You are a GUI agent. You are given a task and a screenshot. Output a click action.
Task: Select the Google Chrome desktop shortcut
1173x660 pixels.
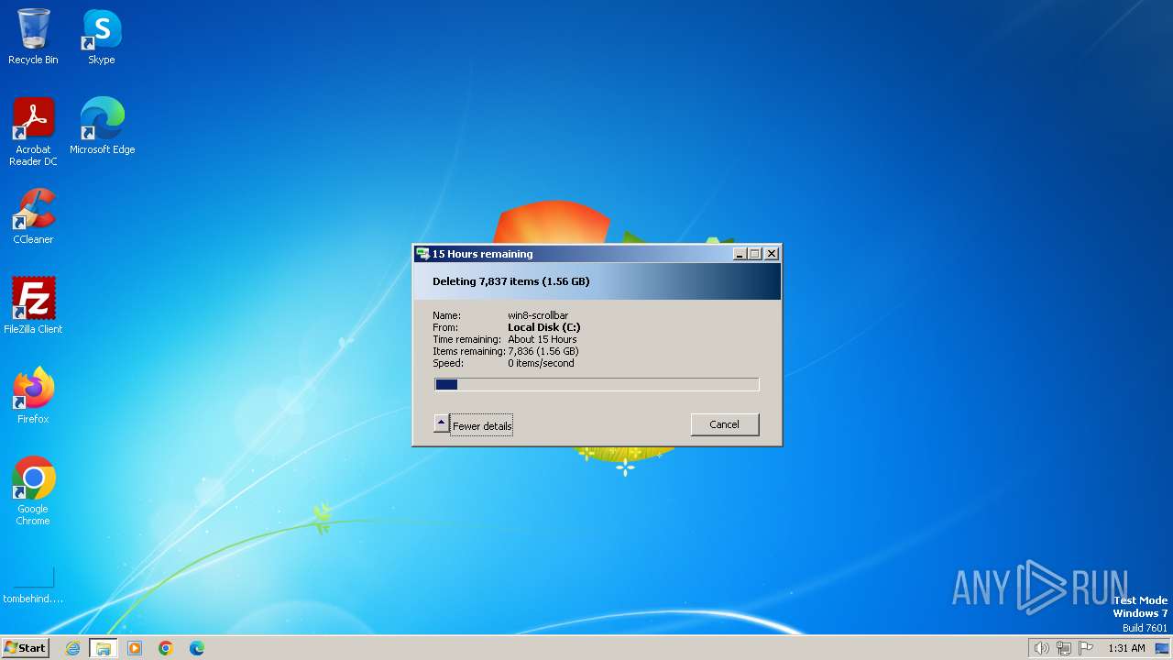coord(33,490)
